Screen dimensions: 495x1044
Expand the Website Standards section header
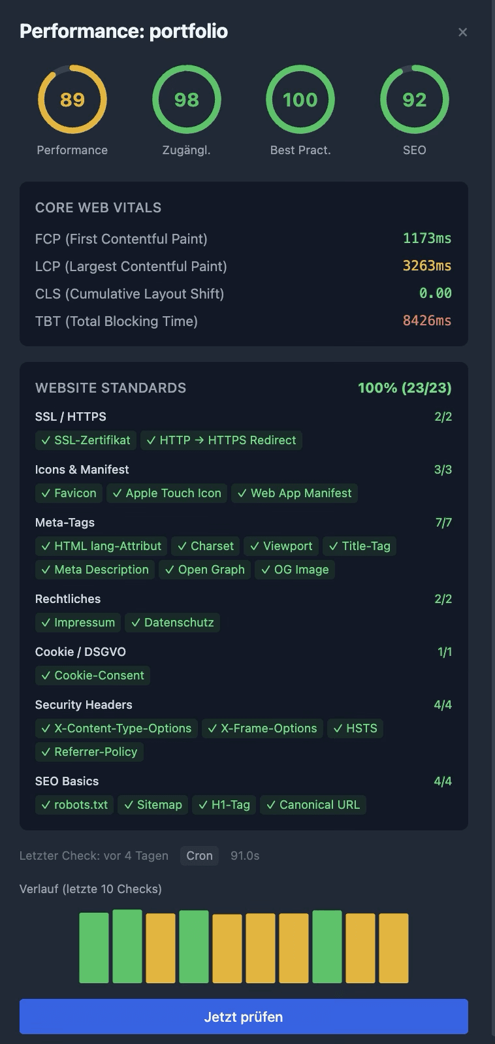pos(111,387)
